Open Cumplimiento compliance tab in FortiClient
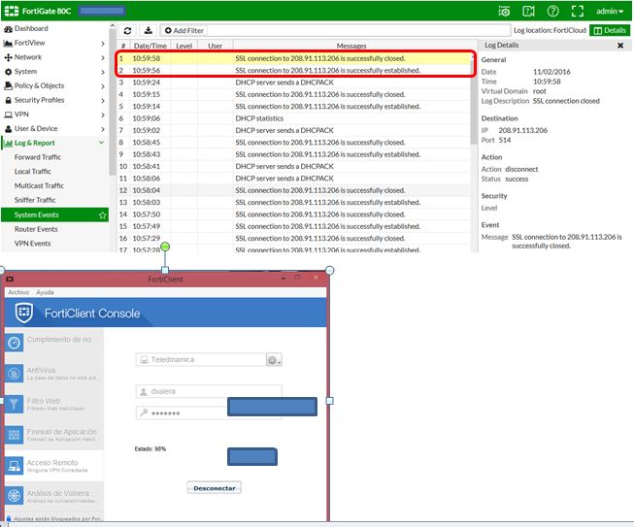Viewport: 634px width, 527px height. pyautogui.click(x=54, y=342)
